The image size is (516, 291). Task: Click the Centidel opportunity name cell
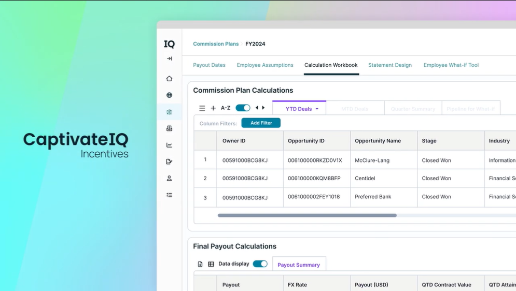pos(384,178)
